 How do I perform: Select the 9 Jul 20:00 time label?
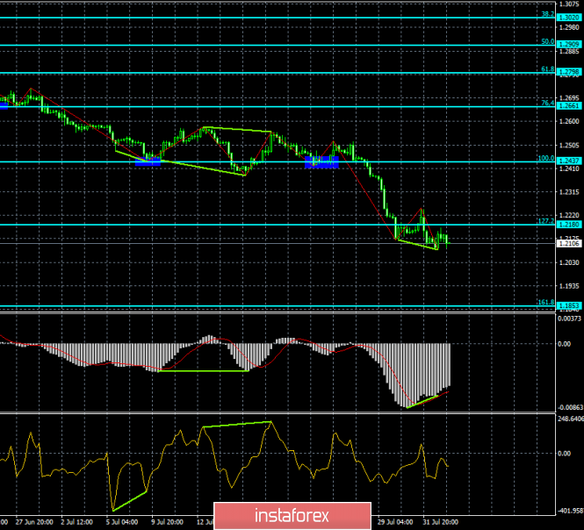167,522
